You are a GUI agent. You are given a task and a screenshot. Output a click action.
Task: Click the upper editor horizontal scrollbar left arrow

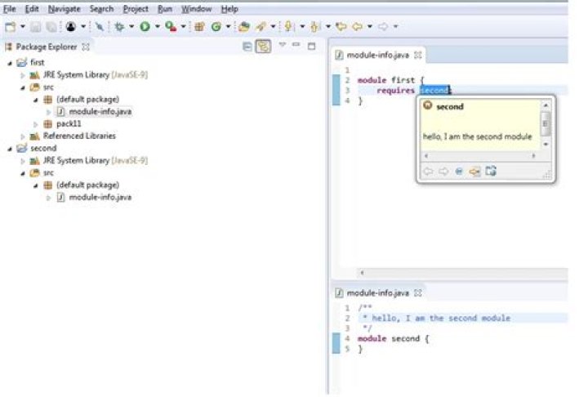362,273
